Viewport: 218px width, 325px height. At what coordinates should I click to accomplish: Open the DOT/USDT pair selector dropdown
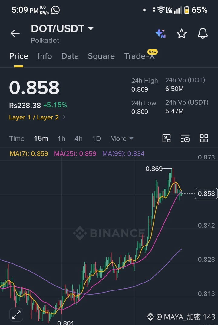pos(62,28)
